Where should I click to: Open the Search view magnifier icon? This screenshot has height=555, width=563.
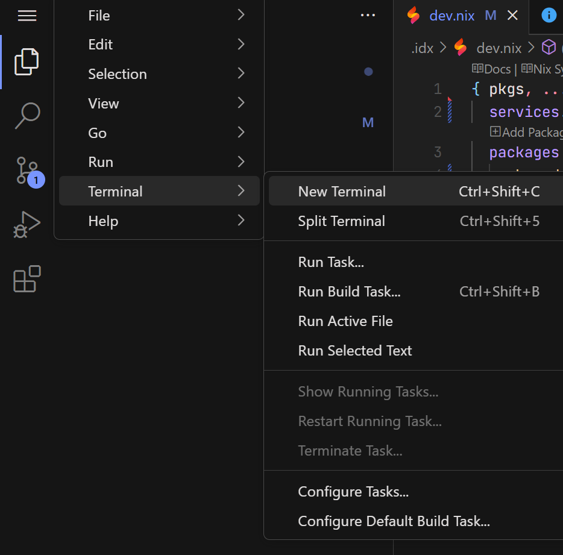tap(27, 116)
